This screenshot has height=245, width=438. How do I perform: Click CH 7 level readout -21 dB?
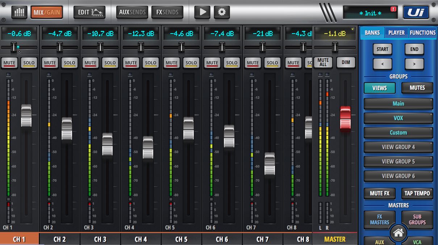tap(263, 34)
